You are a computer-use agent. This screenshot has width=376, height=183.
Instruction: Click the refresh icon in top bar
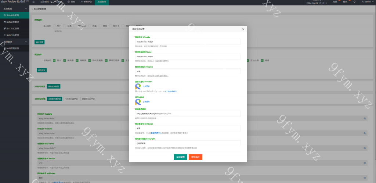click(354, 2)
